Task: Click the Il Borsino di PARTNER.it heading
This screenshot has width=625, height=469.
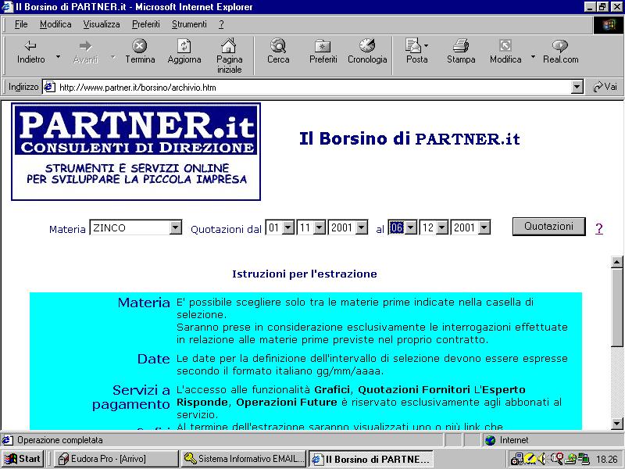Action: (409, 139)
